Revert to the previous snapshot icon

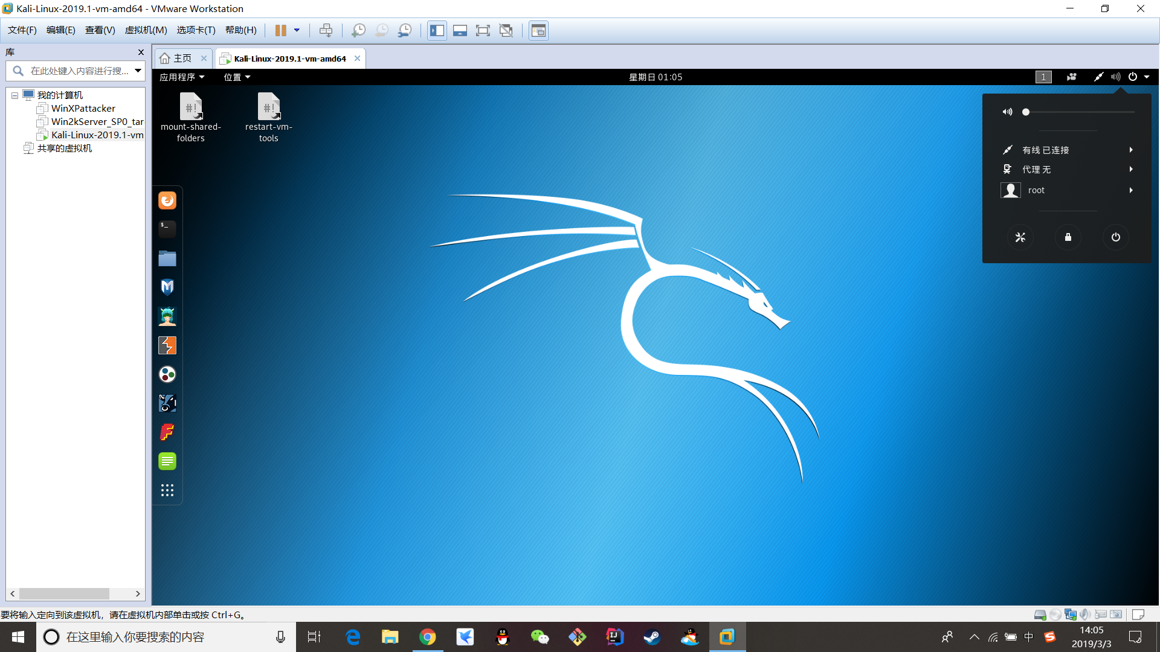(x=382, y=30)
